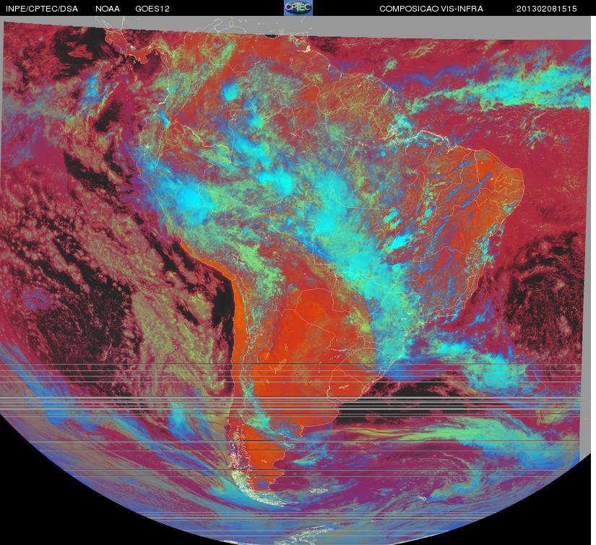
Task: Select the 'COMPOSICAO VIS-INFRA' title text
Action: tap(431, 9)
